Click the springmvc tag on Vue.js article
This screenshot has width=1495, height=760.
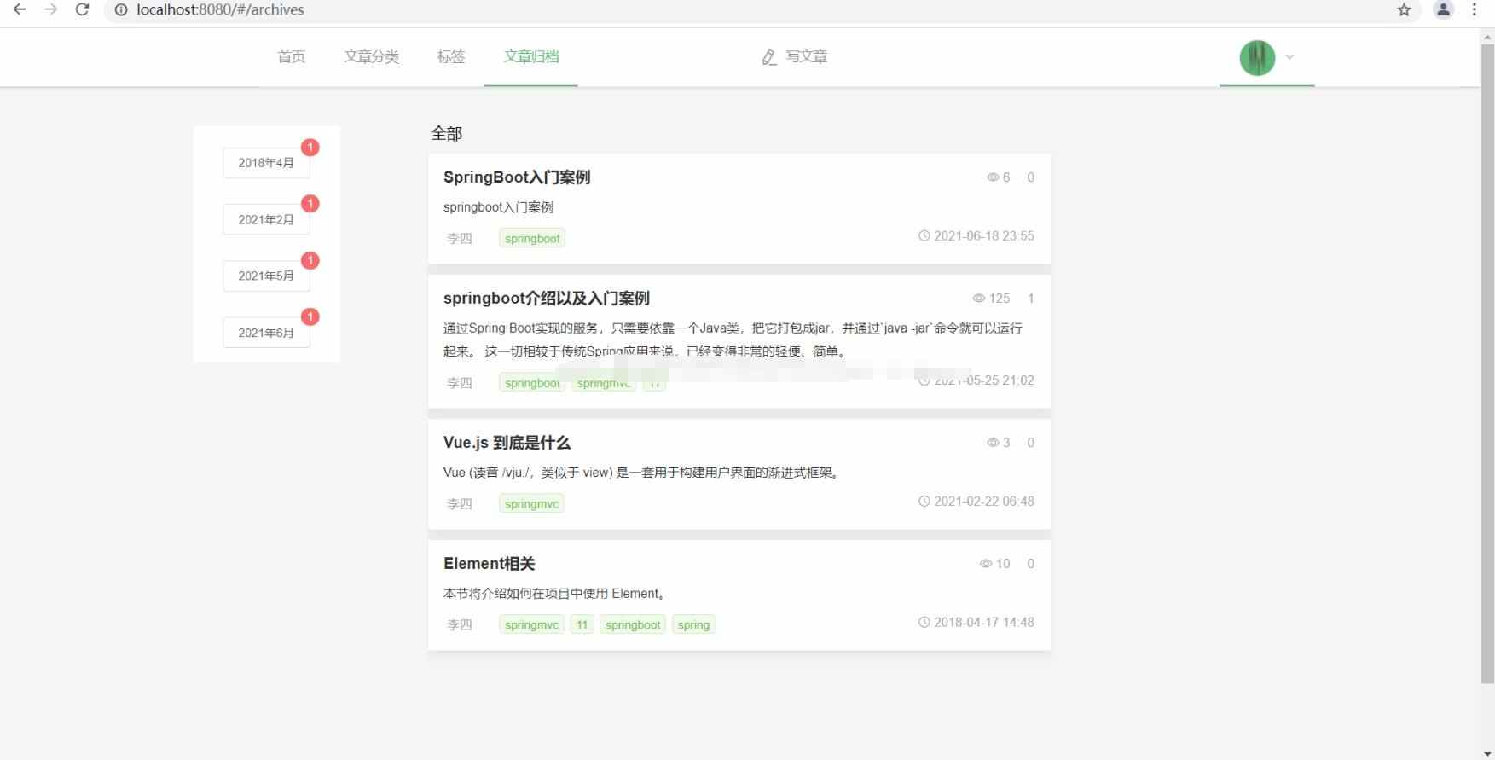click(531, 504)
